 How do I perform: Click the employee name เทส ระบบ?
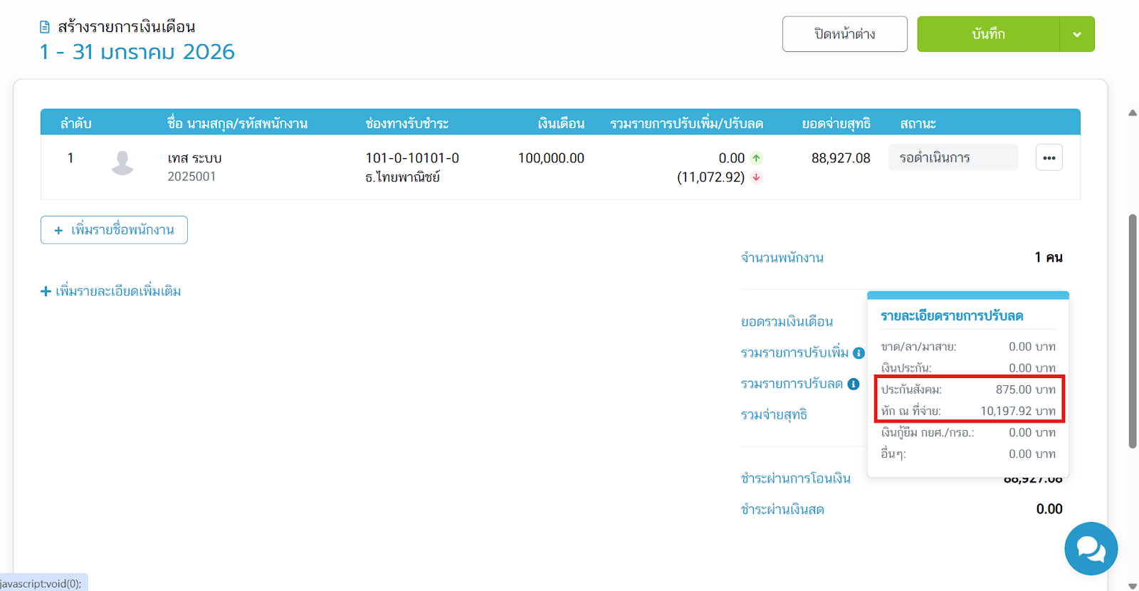point(194,158)
